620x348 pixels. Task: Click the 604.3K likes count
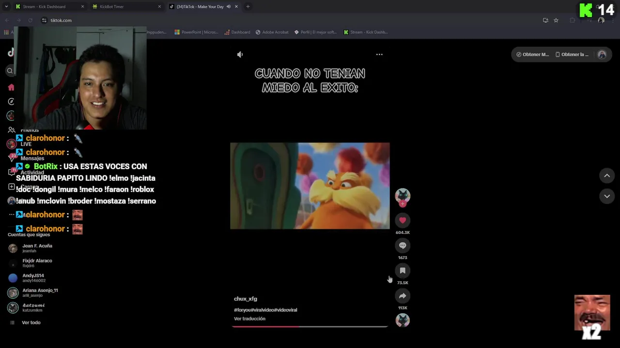coord(403,232)
